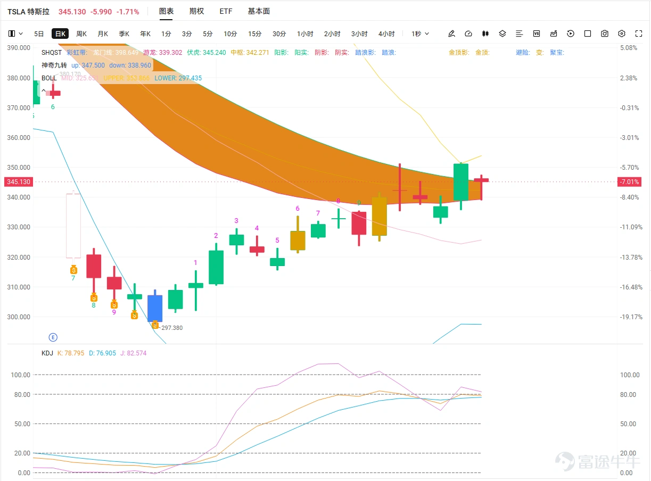Click the square layout icon
651x481 pixels.
588,34
